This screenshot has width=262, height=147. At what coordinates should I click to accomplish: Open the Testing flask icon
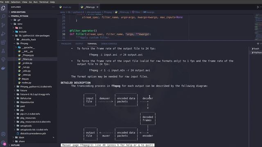click(3, 51)
